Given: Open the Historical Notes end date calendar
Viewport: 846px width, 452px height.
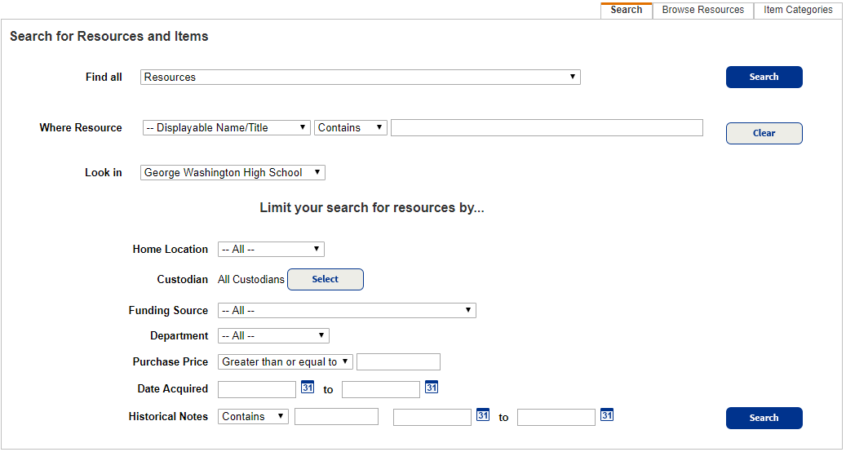Looking at the screenshot, I should coord(607,415).
